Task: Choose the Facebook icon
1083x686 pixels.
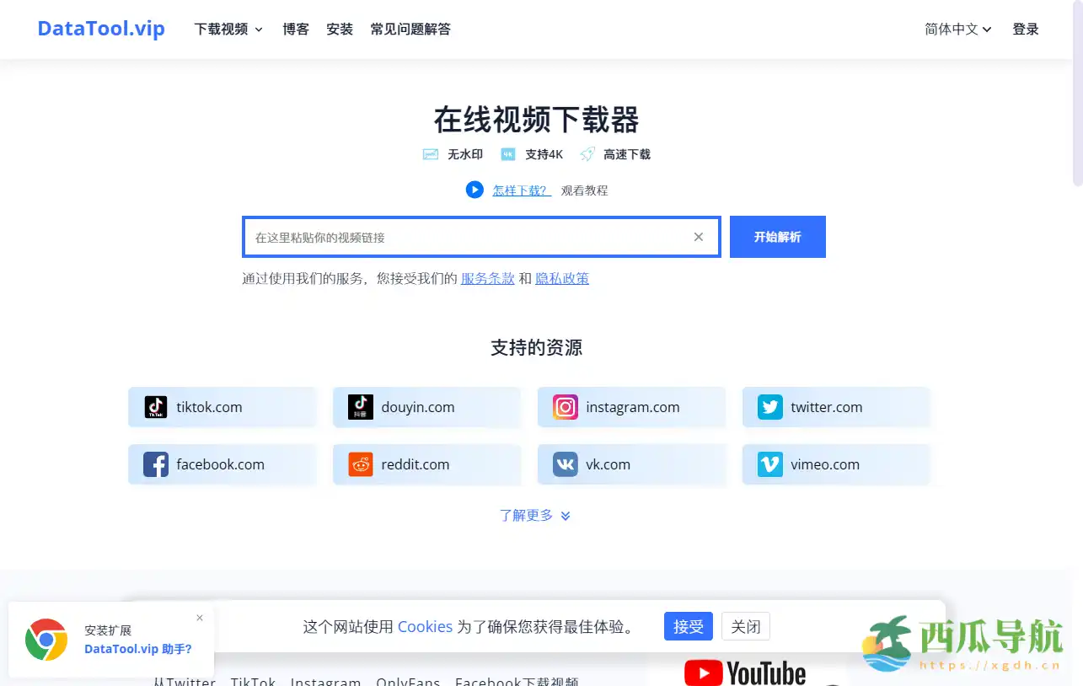Action: tap(156, 464)
